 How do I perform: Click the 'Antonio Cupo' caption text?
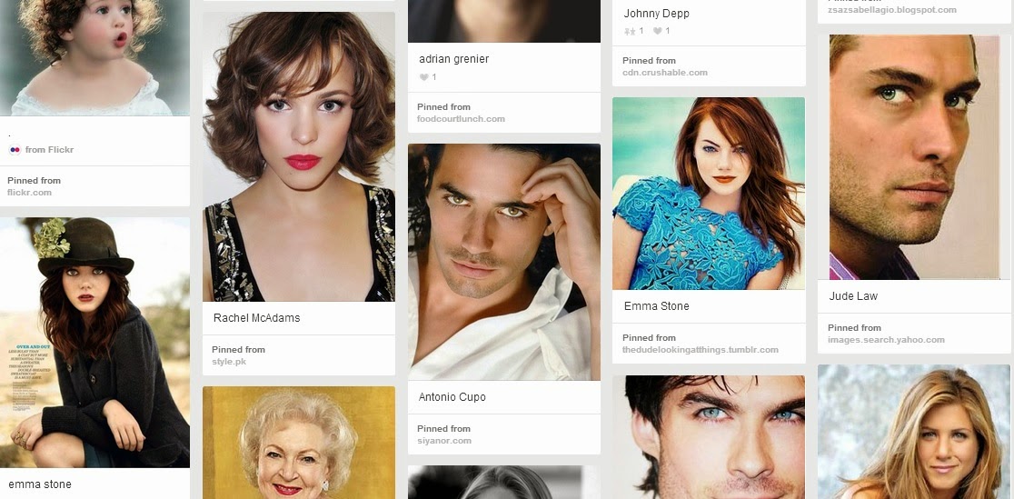click(452, 397)
